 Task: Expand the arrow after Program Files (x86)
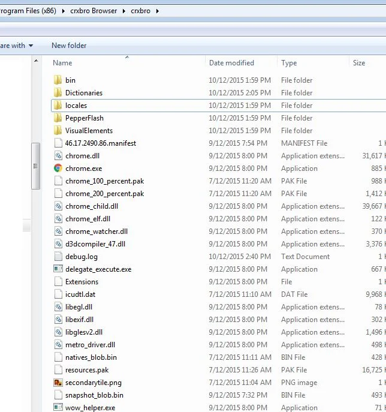click(64, 11)
